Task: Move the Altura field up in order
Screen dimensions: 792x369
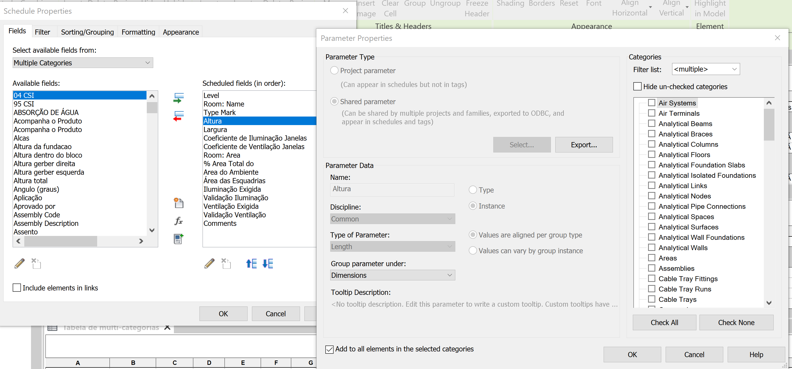Action: (251, 264)
